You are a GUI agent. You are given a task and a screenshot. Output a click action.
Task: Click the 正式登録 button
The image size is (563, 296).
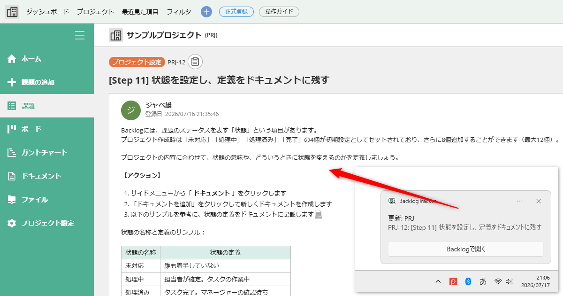pyautogui.click(x=236, y=12)
